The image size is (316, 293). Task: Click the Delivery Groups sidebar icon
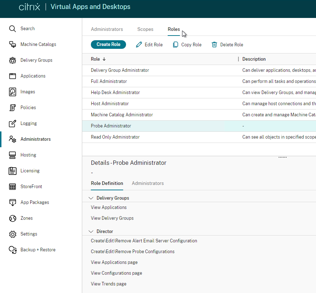(13, 60)
